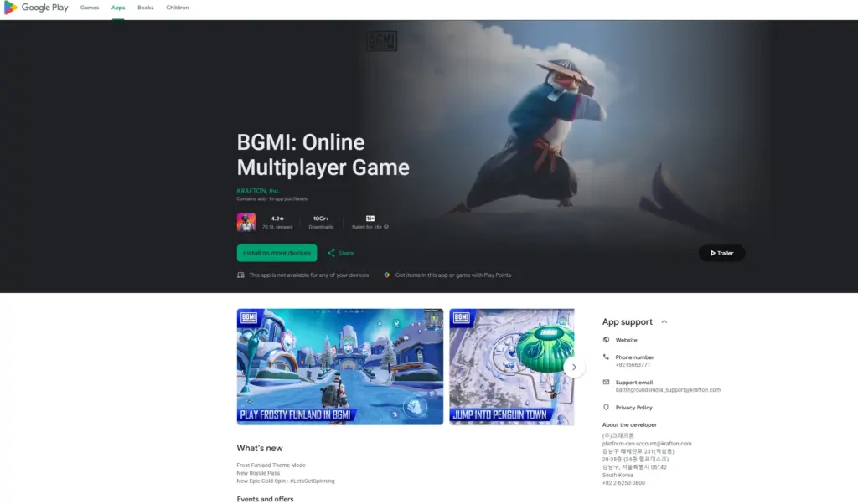The image size is (858, 504).
Task: Click Install on more devices button
Action: click(x=277, y=253)
